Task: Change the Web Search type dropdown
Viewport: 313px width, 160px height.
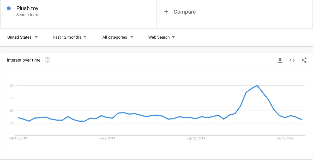Action: 161,37
